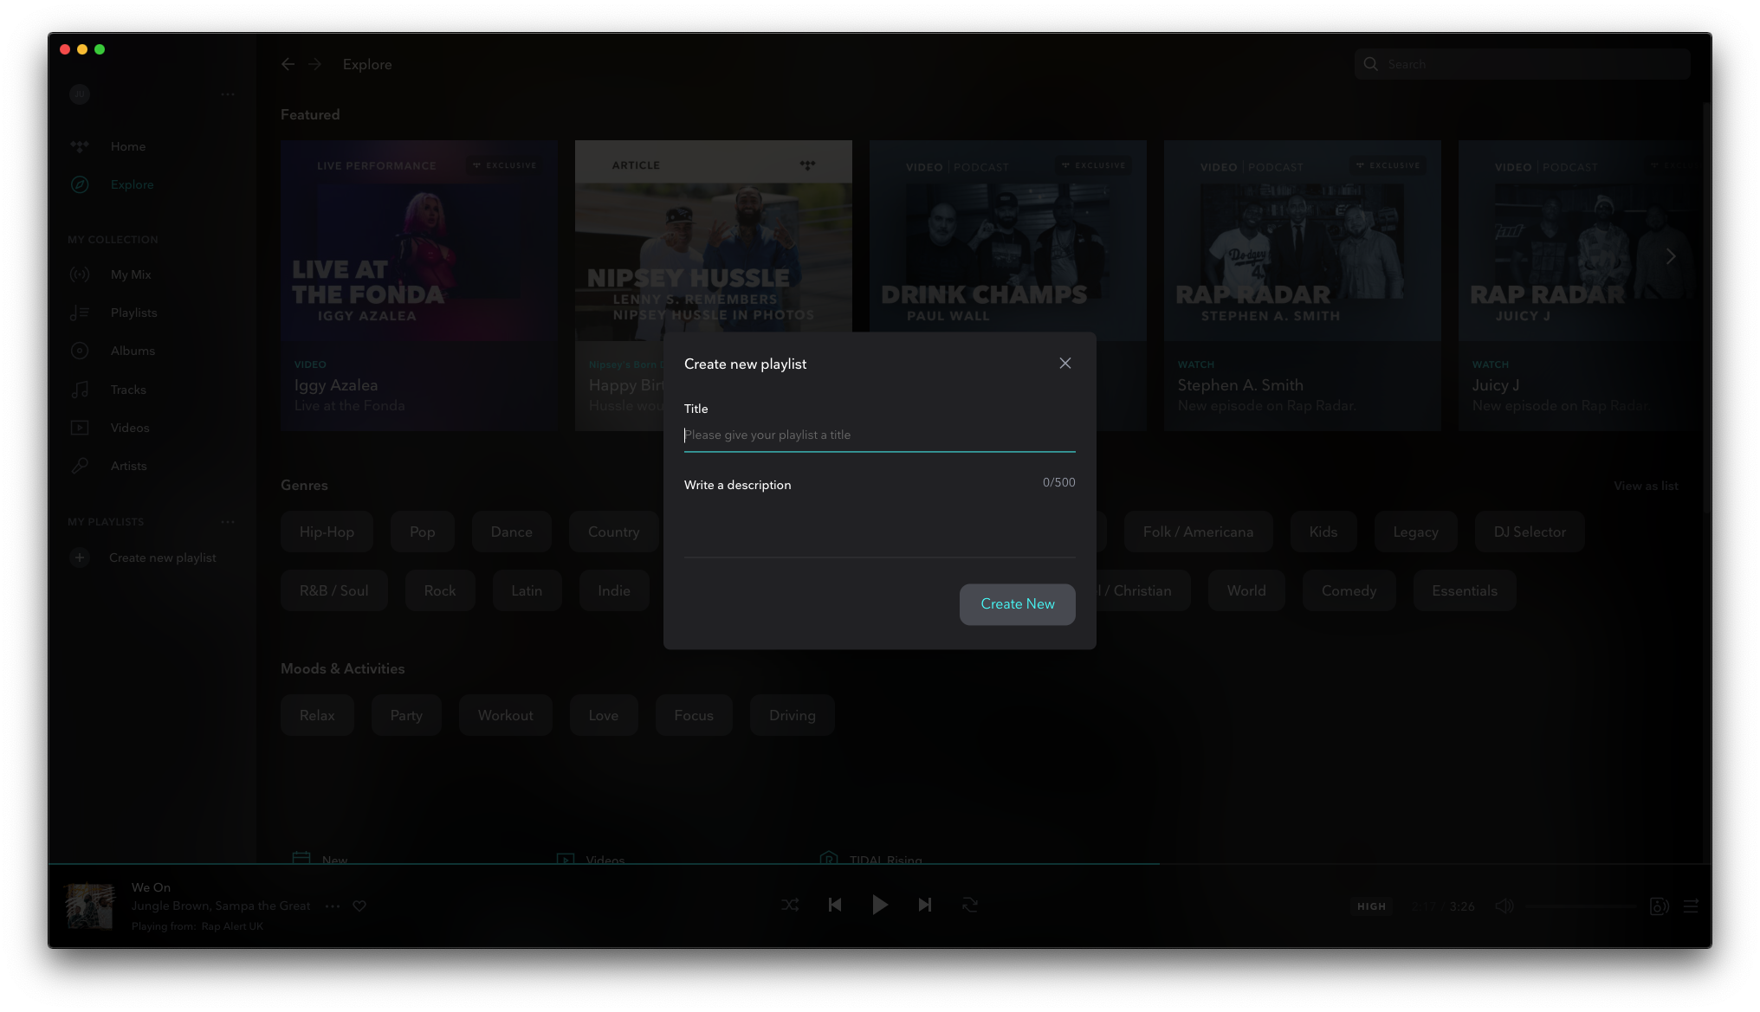
Task: Click the Playlists list icon
Action: (80, 313)
